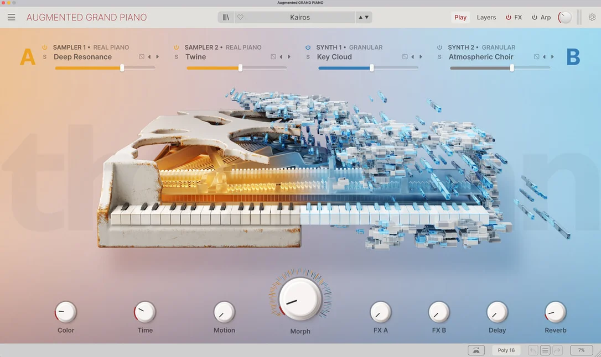Open the hamburger main menu
Screen dimensions: 601x357
coord(12,17)
